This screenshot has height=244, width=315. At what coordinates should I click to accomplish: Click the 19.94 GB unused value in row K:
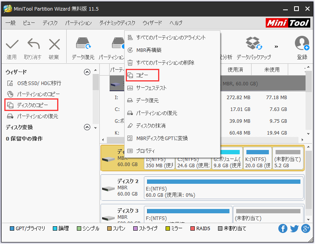277,133
